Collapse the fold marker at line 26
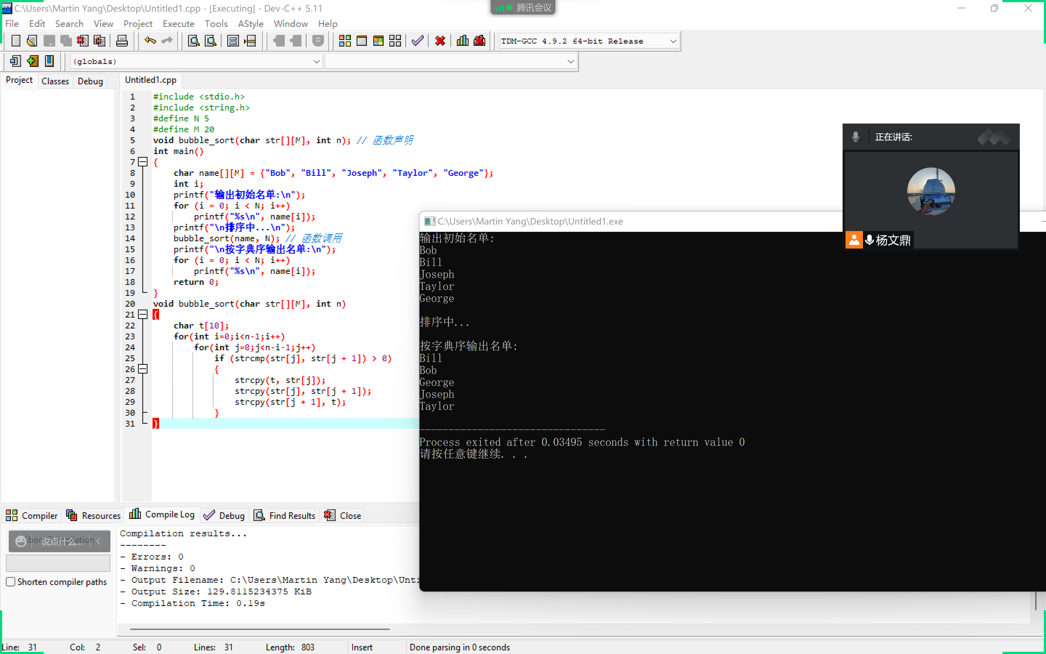 pyautogui.click(x=143, y=369)
